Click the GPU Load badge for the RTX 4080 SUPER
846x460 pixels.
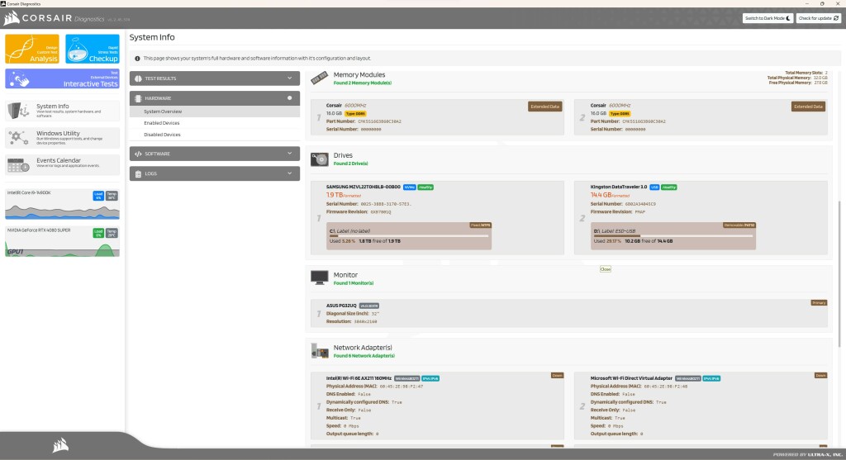pyautogui.click(x=98, y=233)
